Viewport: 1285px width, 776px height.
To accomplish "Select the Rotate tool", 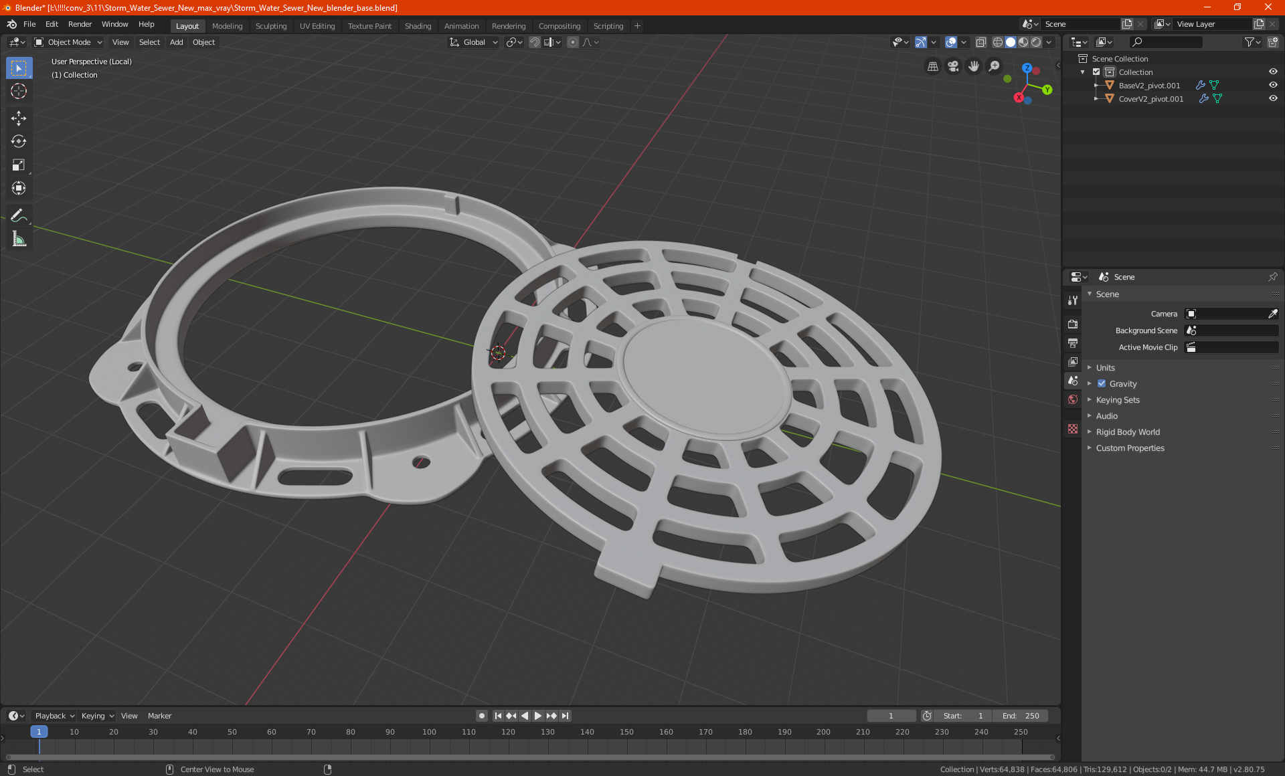I will [x=19, y=141].
